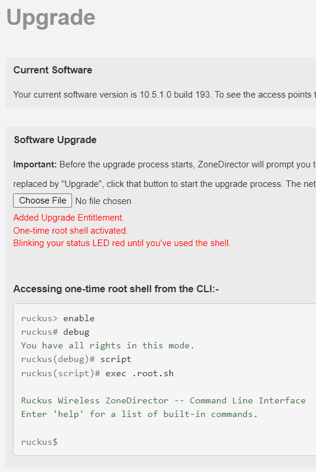The image size is (316, 472).
Task: Click the "Enter 'help'" green line
Action: (x=139, y=415)
